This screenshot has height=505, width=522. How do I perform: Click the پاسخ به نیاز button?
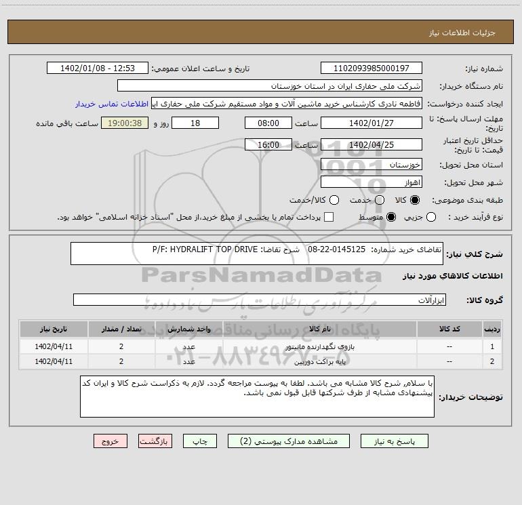point(394,441)
